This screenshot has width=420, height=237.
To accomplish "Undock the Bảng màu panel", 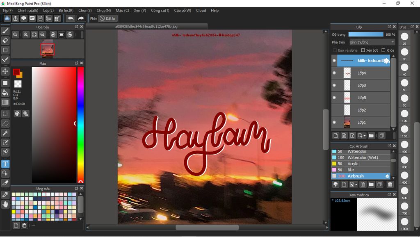I will [77, 188].
